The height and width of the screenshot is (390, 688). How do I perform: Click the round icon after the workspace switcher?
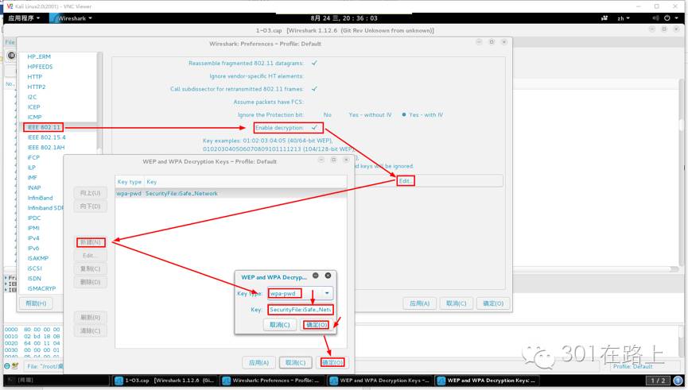coord(678,380)
